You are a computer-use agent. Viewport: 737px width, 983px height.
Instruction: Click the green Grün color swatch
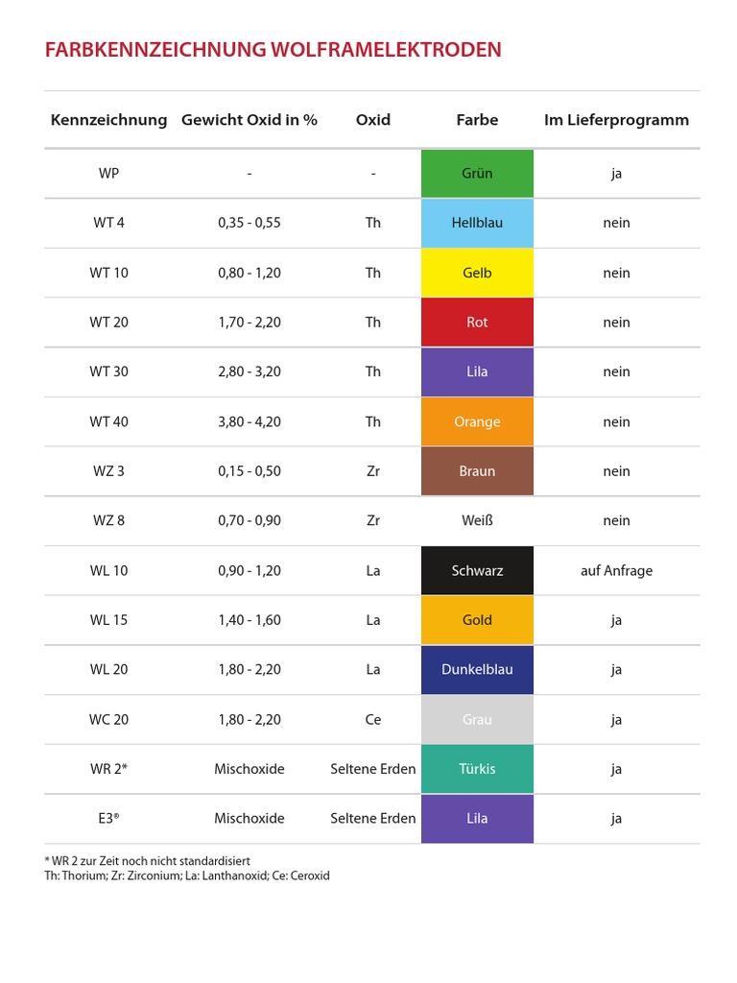coord(477,174)
